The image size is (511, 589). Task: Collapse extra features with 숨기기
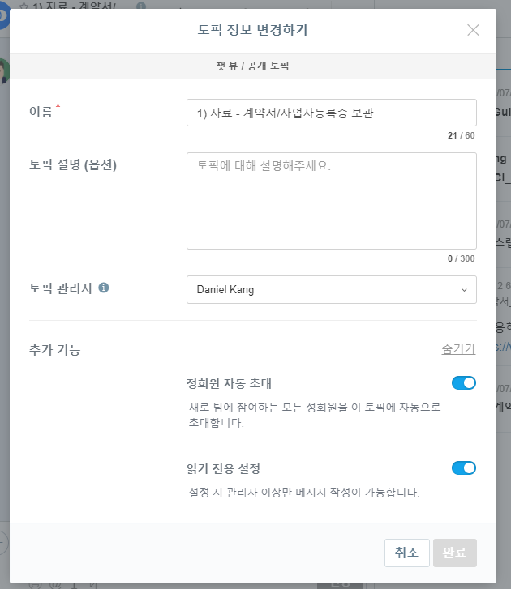tap(458, 349)
